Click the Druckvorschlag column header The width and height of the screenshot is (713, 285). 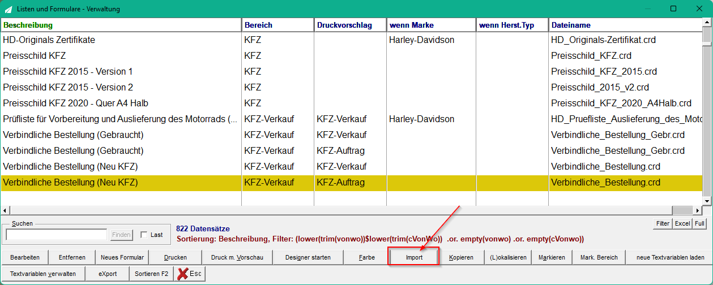click(x=350, y=25)
